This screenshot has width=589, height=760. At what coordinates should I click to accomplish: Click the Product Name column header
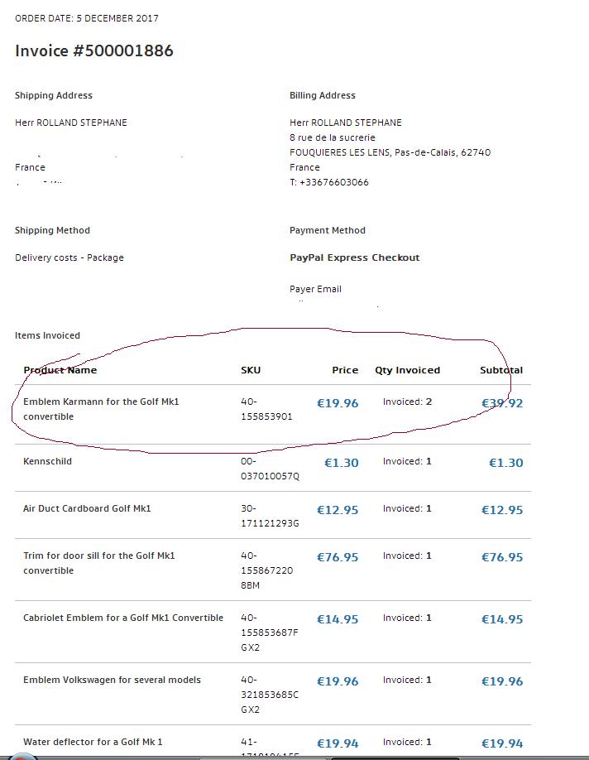point(60,370)
